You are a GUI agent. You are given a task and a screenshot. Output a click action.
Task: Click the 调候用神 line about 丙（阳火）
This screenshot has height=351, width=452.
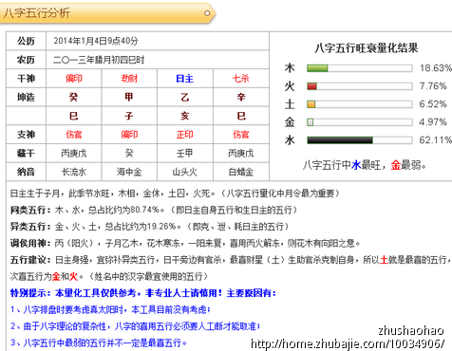coord(185,244)
